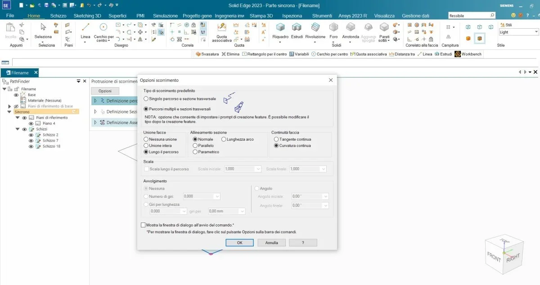The height and width of the screenshot is (285, 540).
Task: Enable Percorsi multipli e sezioni trasversali
Action: pyautogui.click(x=146, y=108)
